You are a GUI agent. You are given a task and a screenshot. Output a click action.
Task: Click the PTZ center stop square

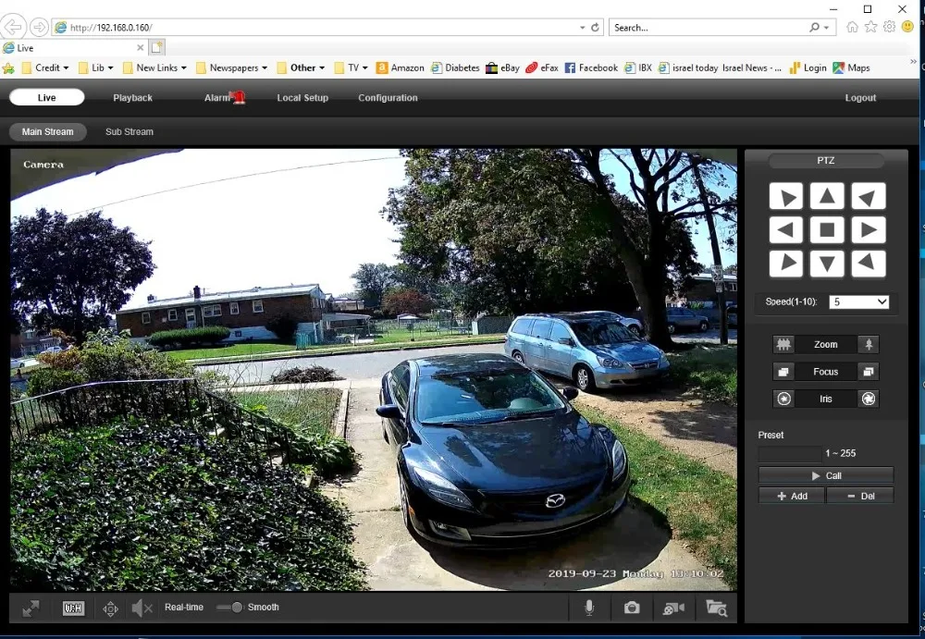click(x=827, y=229)
